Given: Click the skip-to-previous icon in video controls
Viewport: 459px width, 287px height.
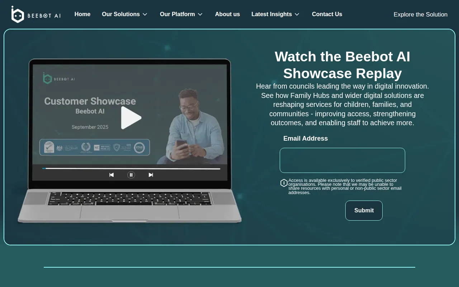Looking at the screenshot, I should 112,175.
